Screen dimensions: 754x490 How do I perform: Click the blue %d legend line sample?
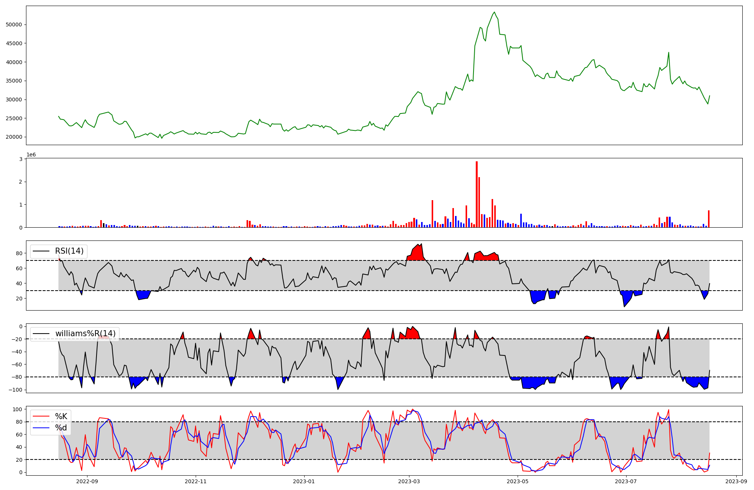(x=41, y=427)
